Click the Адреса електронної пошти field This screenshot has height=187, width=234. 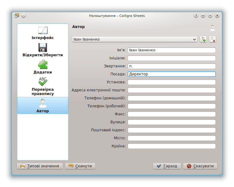pos(171,90)
